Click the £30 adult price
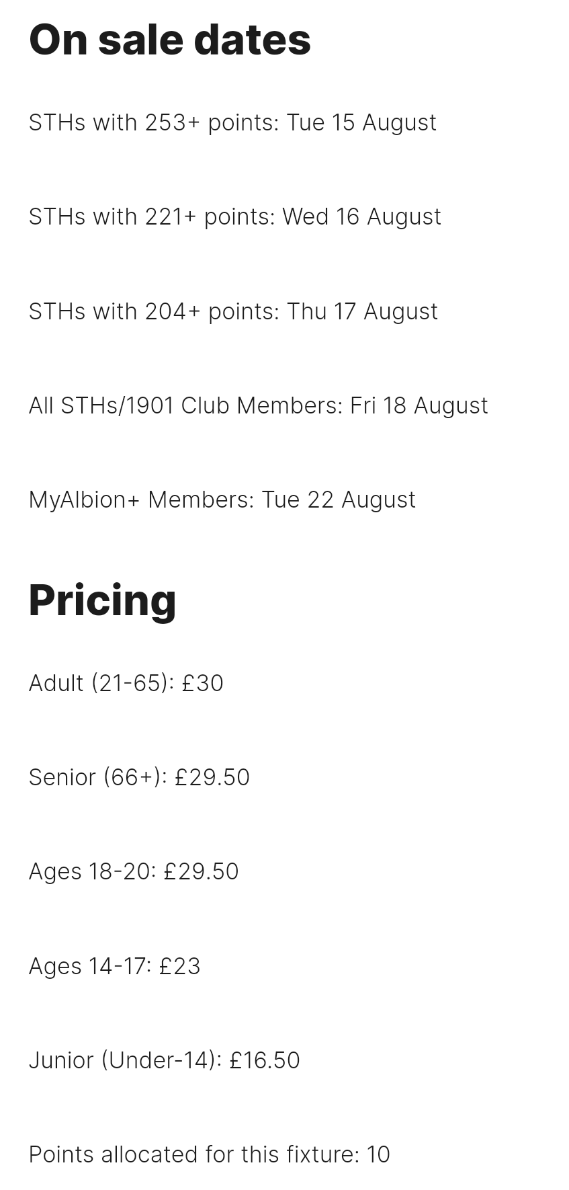Viewport: 569px width, 1190px height. tap(202, 684)
